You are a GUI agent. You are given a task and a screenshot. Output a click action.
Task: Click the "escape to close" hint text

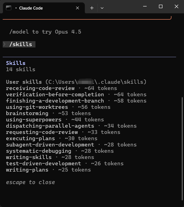pyautogui.click(x=31, y=182)
